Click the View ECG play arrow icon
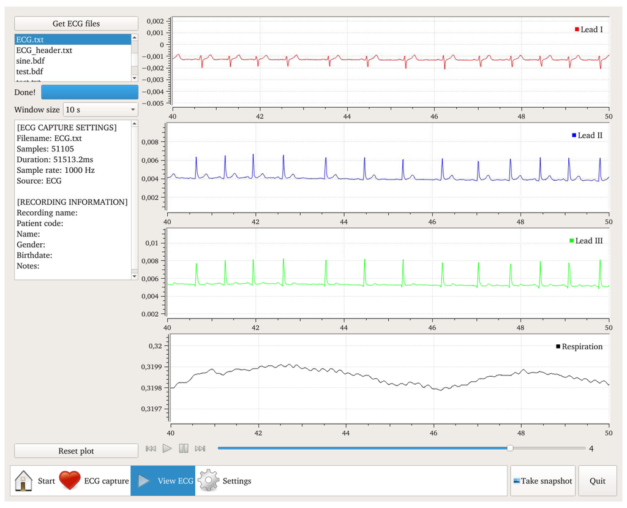 click(144, 480)
